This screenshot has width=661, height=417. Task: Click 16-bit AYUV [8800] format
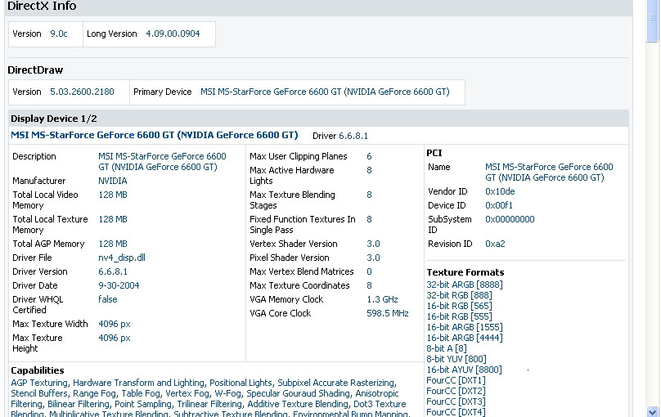coord(464,370)
